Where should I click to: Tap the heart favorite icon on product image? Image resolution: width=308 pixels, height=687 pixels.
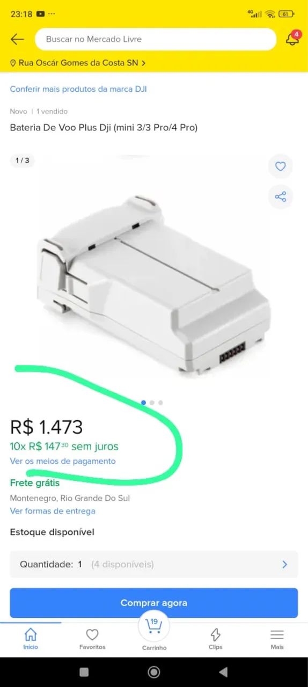coord(281,166)
